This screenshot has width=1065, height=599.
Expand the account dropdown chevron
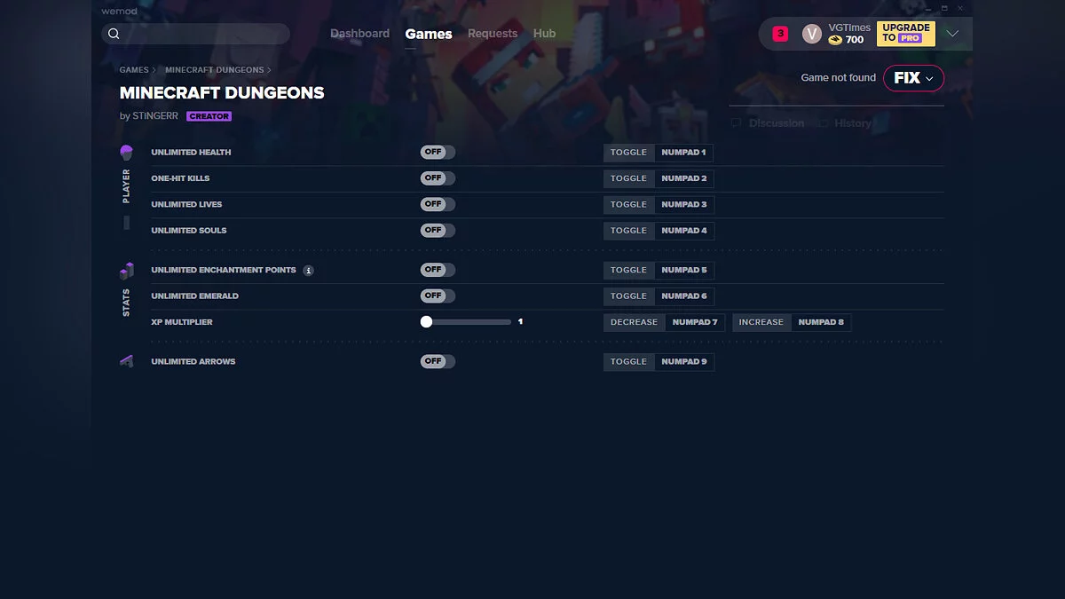[952, 34]
